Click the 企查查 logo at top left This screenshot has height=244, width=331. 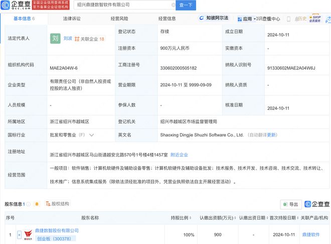[16, 5]
